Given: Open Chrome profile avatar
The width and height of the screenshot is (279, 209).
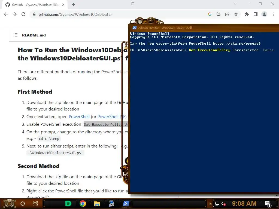Looking at the screenshot, I should (x=264, y=14).
